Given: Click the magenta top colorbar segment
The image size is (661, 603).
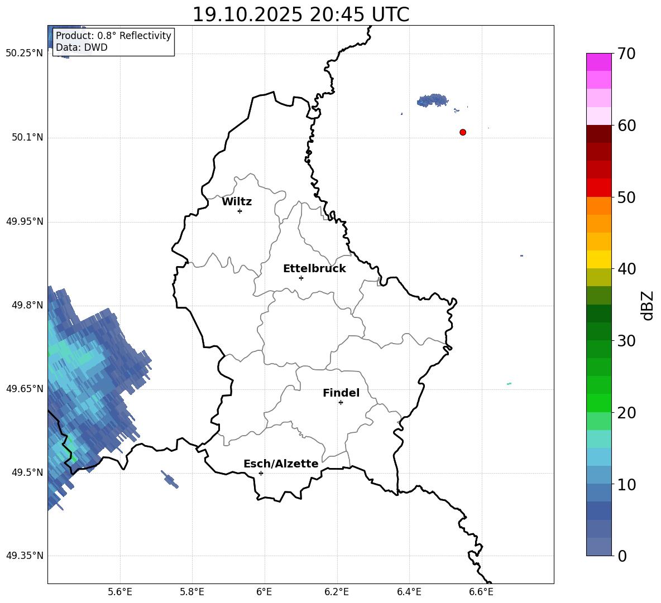Looking at the screenshot, I should coord(598,62).
